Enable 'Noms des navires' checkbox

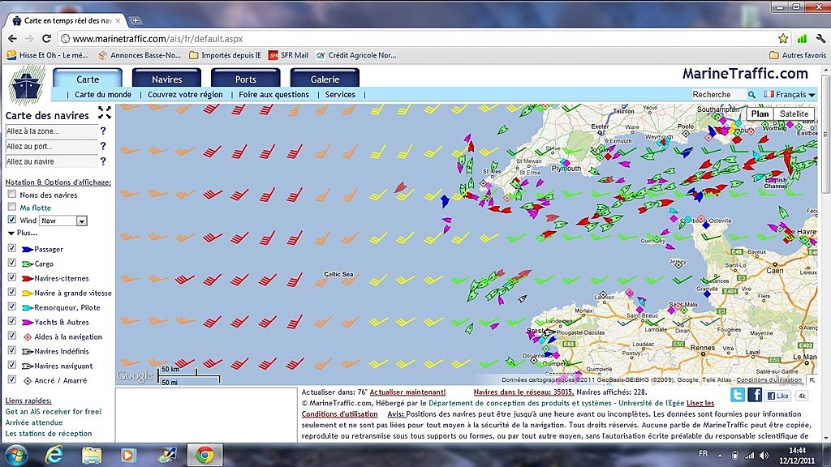[11, 195]
